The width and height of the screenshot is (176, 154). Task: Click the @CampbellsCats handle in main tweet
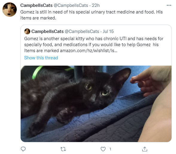[x=71, y=5]
